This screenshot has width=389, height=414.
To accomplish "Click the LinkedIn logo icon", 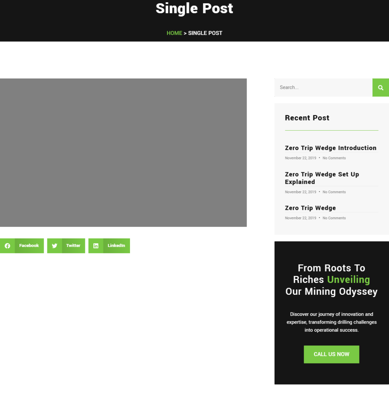I will pos(96,246).
